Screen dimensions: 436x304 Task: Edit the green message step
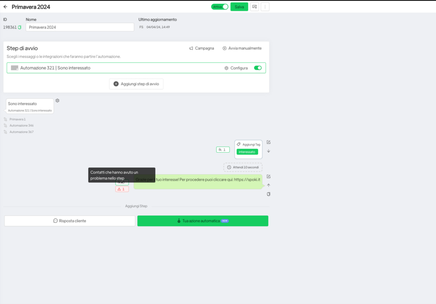pos(268,176)
